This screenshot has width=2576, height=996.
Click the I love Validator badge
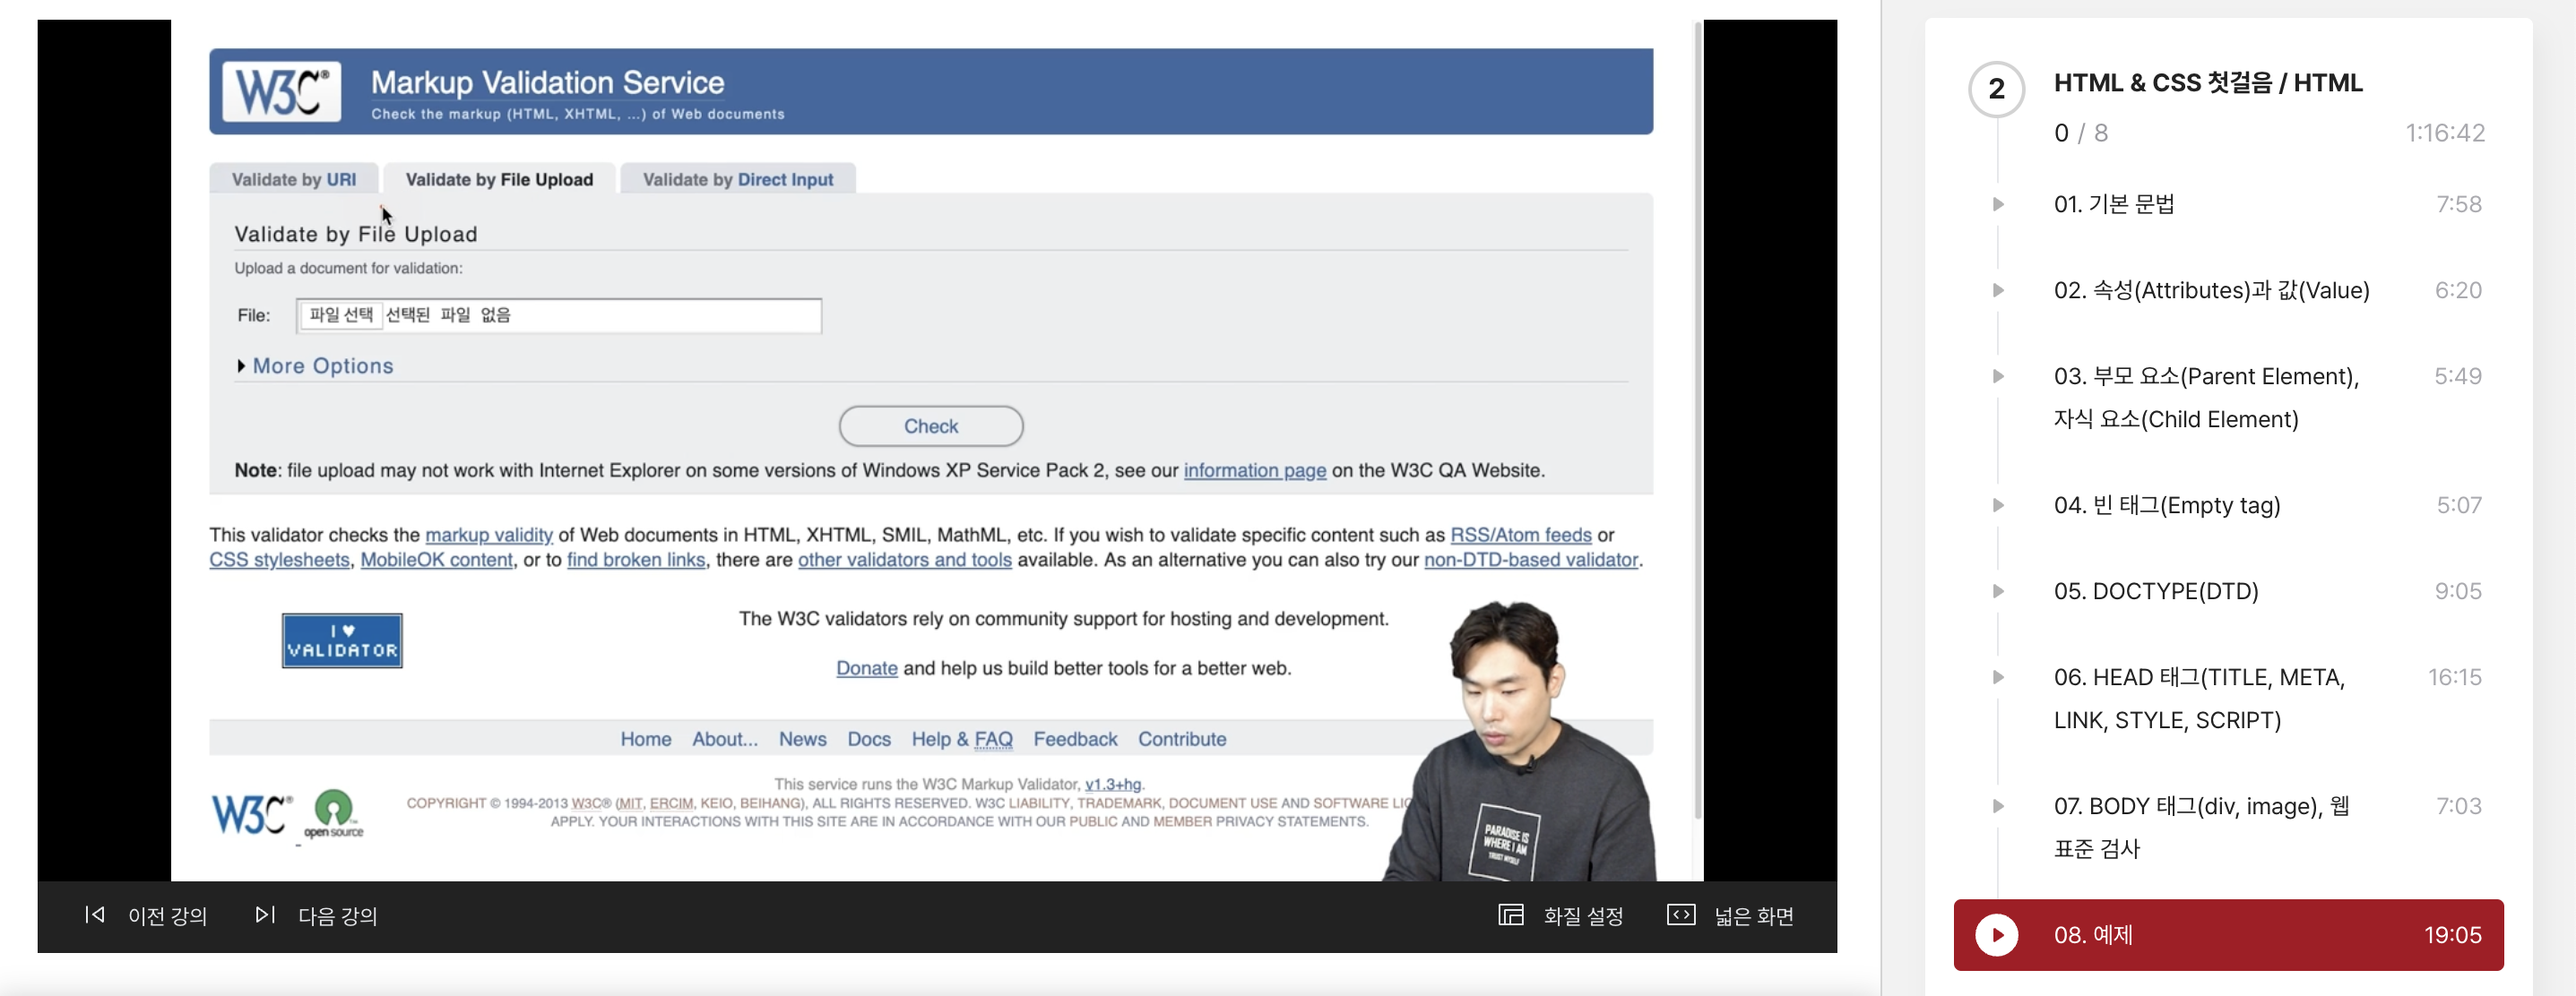(342, 640)
